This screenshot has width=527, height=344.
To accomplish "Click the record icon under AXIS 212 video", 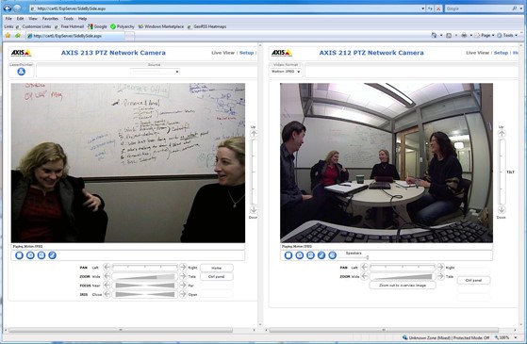I will (x=321, y=255).
